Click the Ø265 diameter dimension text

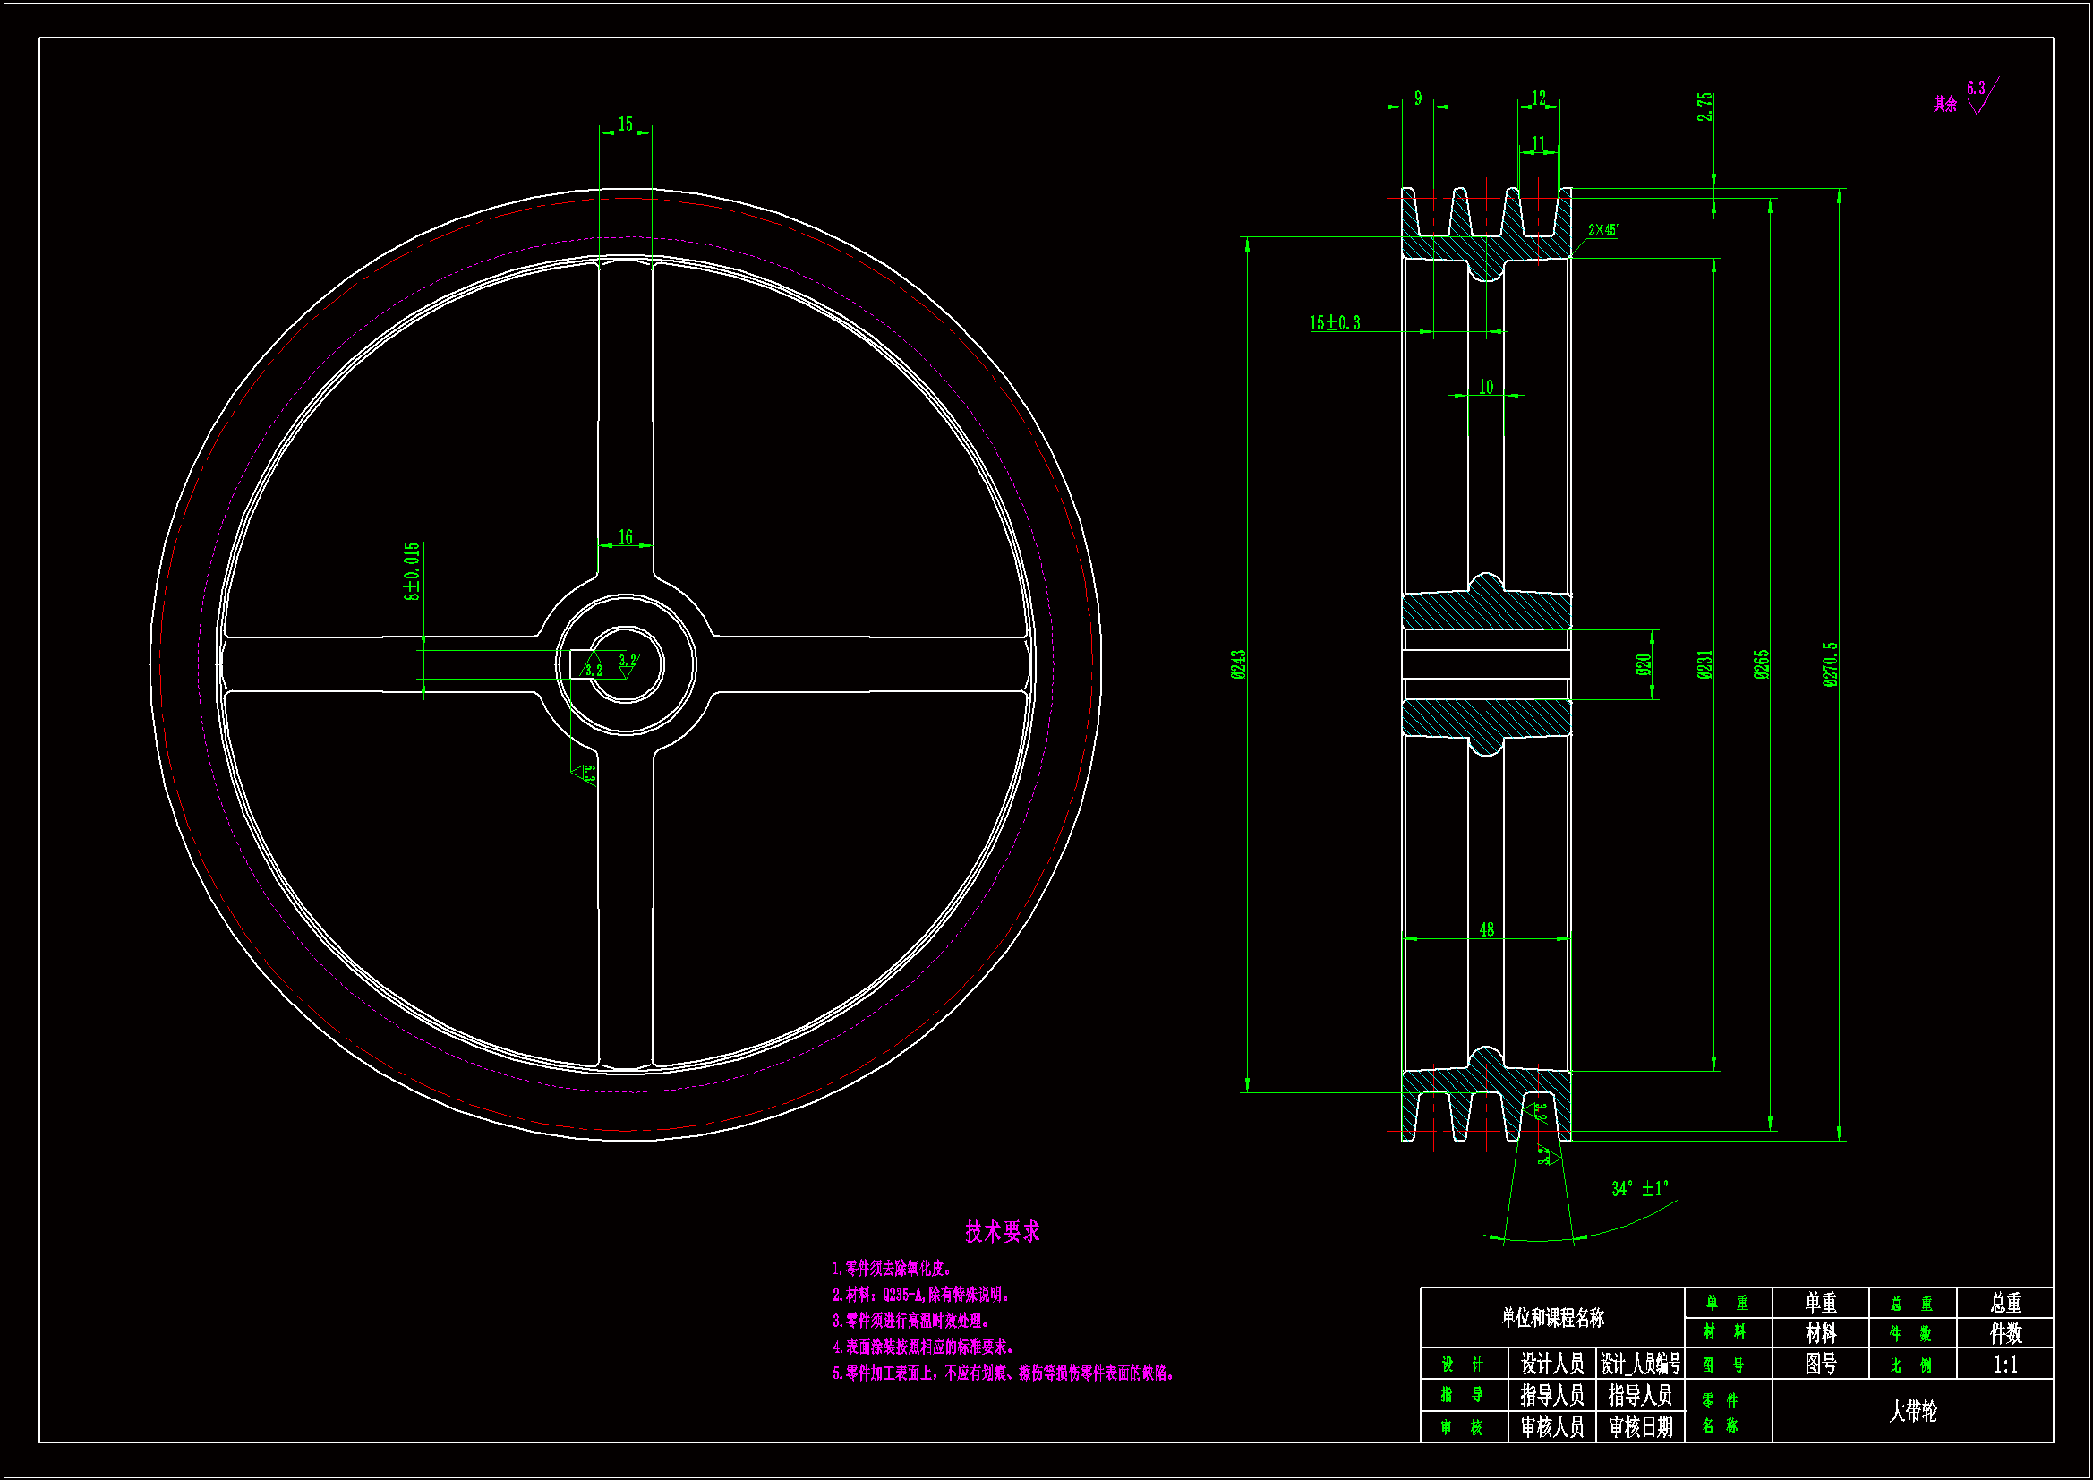click(x=1761, y=663)
